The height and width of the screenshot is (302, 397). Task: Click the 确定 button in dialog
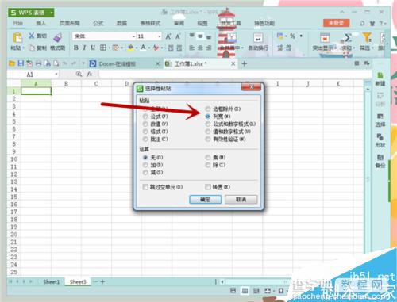pyautogui.click(x=206, y=199)
